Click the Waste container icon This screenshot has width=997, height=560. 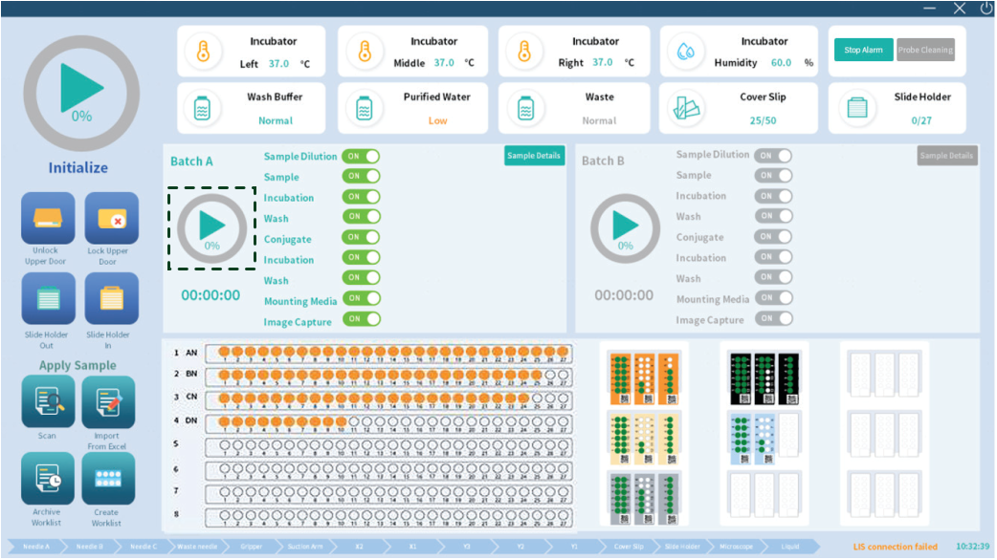pos(525,109)
